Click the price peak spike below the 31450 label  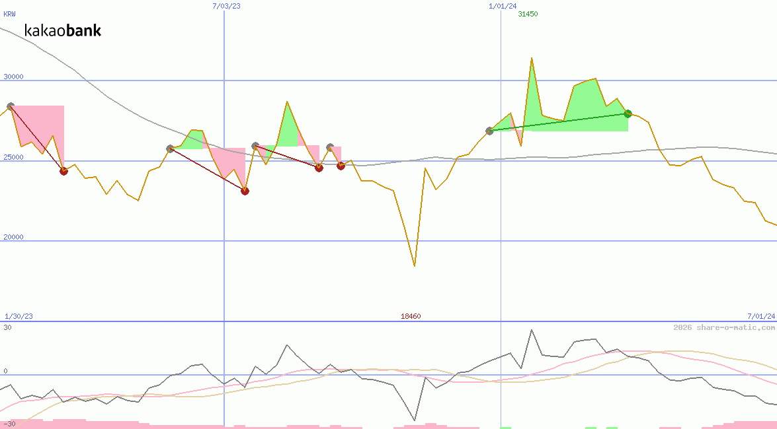point(532,59)
